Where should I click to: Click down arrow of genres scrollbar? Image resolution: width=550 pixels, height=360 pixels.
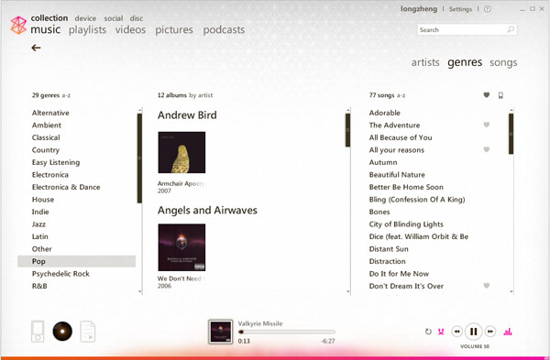click(x=140, y=291)
